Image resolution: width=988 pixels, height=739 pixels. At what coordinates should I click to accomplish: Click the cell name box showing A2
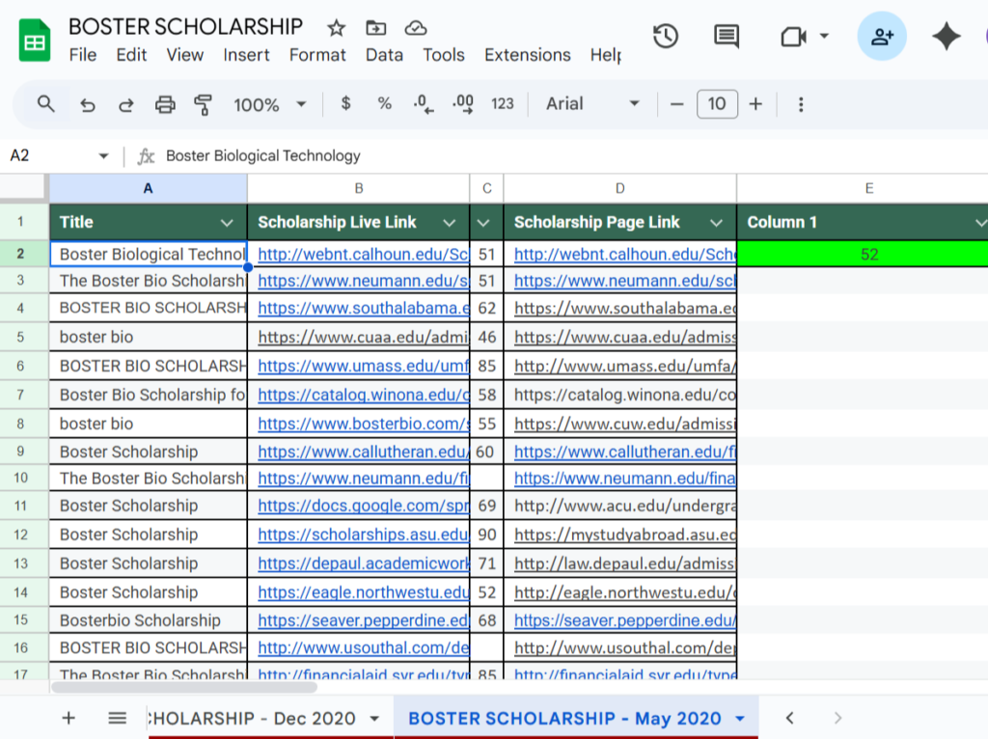48,155
